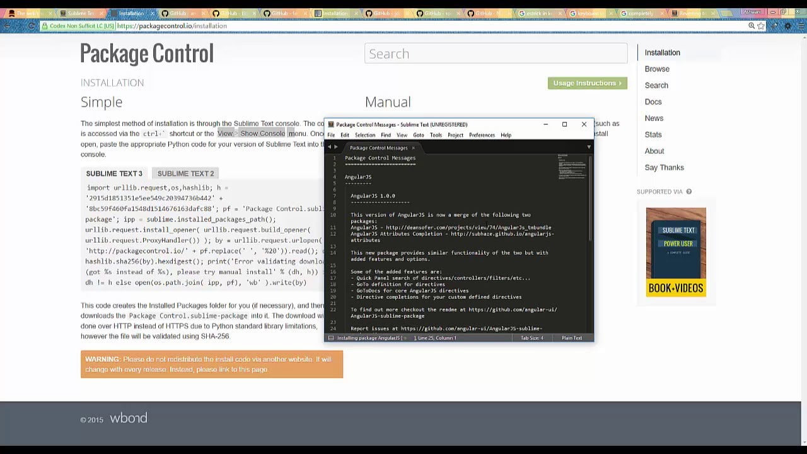Click the previous-tab left arrow in Sublime Text
807x454 pixels.
(x=329, y=147)
